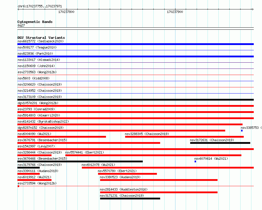Click the red nsv3288305 variant bar
Viewport: 262px width, 210px height.
pyautogui.click(x=184, y=137)
